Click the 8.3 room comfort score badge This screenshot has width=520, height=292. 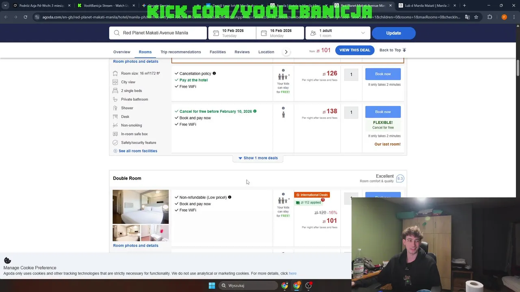tap(400, 178)
